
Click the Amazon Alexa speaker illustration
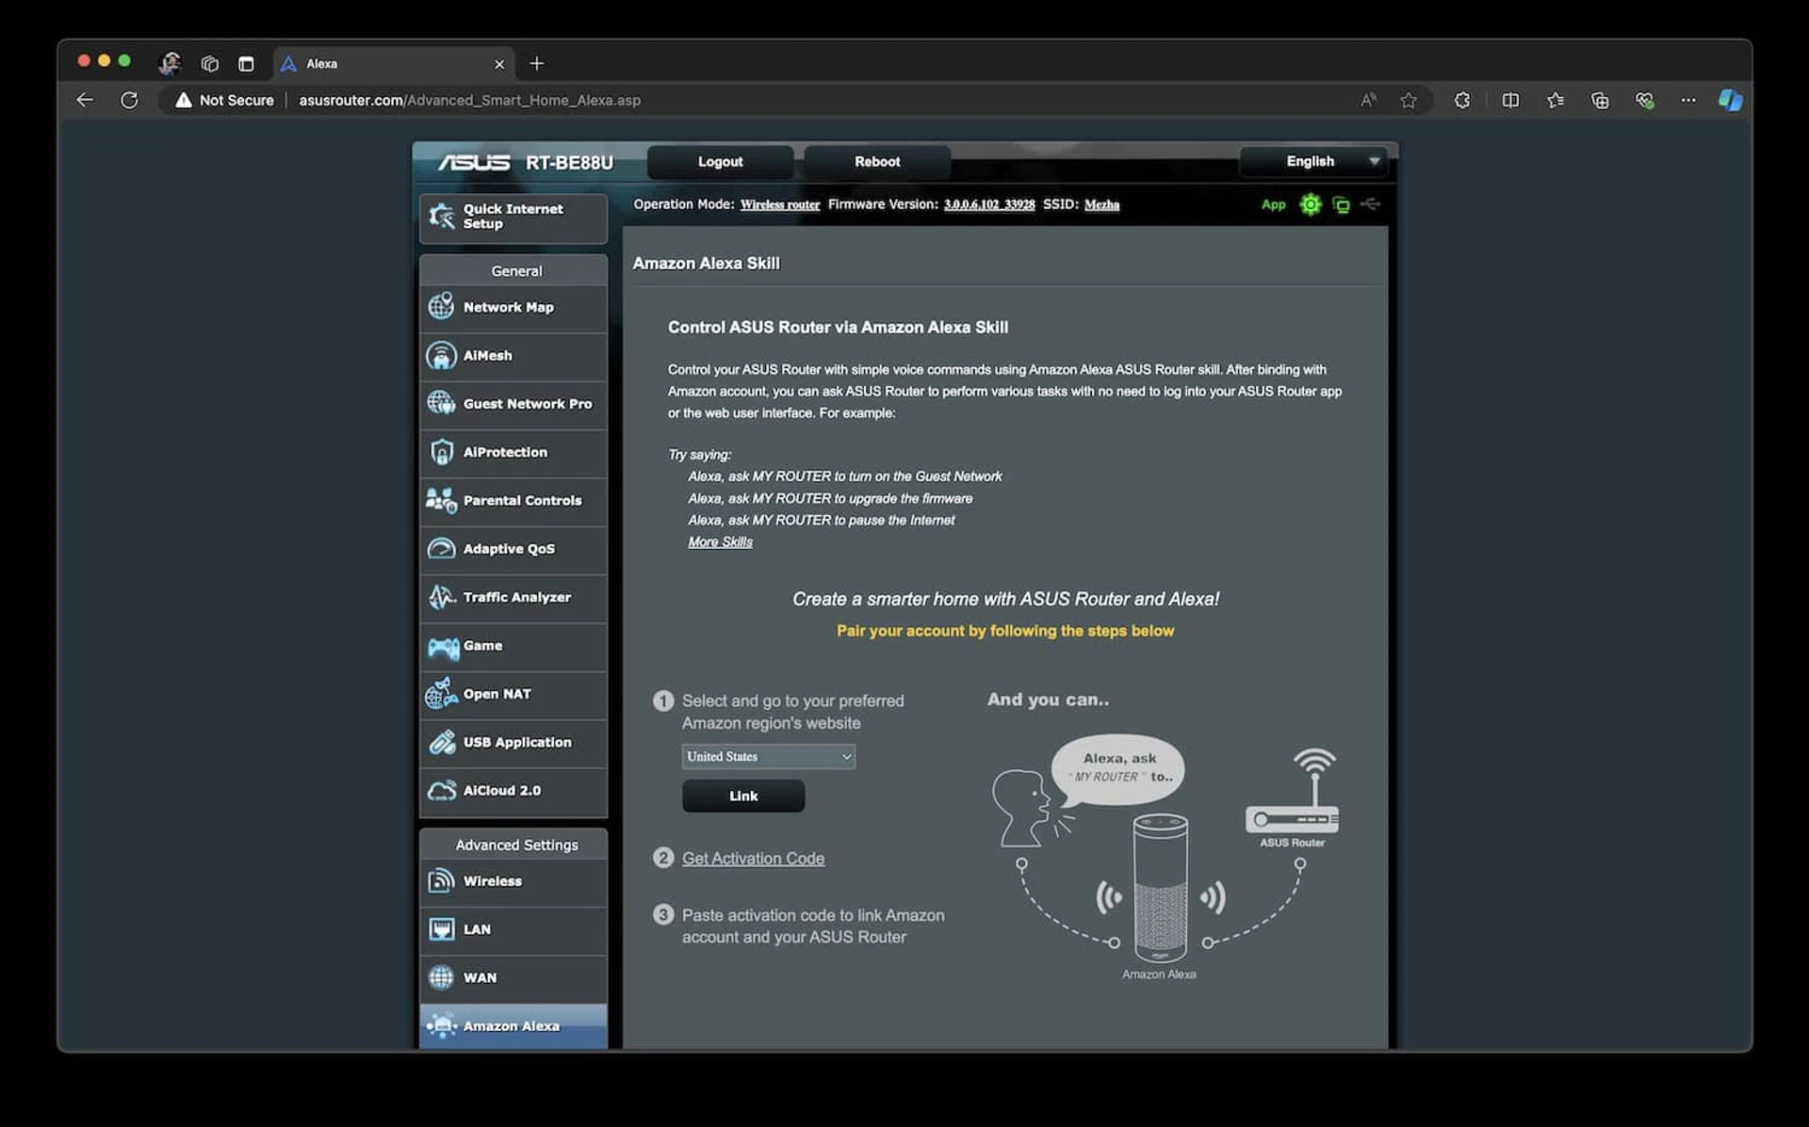click(x=1160, y=888)
